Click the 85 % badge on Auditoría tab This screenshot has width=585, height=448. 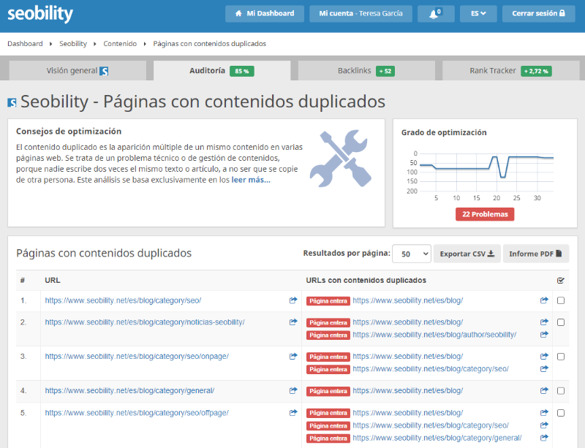[x=242, y=71]
